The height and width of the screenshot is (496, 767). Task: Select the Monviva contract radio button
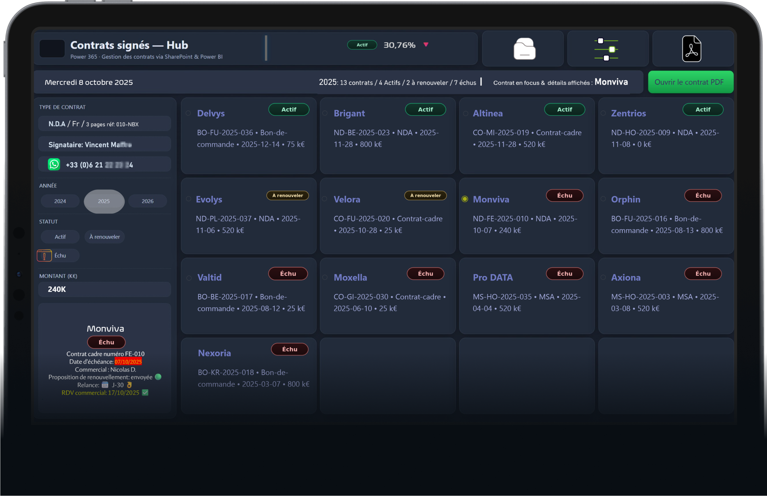coord(464,199)
